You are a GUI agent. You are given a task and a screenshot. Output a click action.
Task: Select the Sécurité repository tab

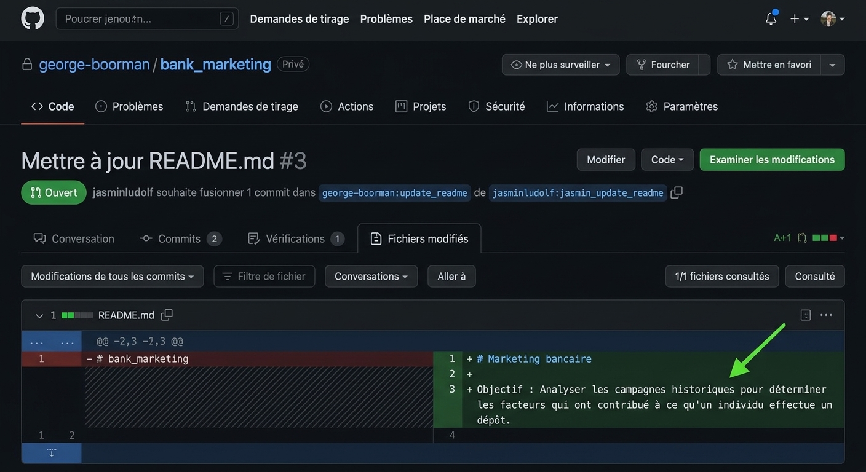pos(496,106)
